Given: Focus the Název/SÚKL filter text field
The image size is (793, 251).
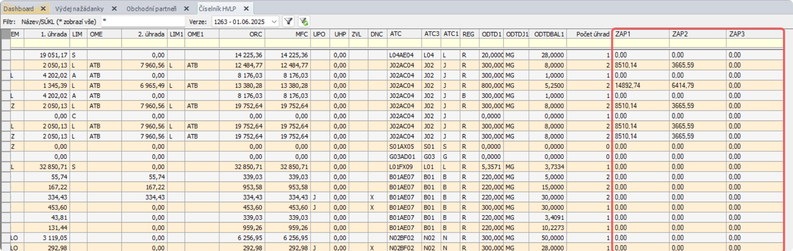Looking at the screenshot, I should [x=143, y=21].
